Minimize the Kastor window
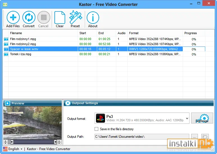This screenshot has height=154, width=217. tap(191, 4)
